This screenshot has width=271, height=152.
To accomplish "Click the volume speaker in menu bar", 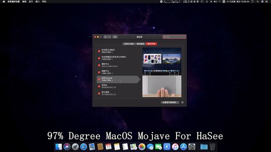I will (x=215, y=2).
